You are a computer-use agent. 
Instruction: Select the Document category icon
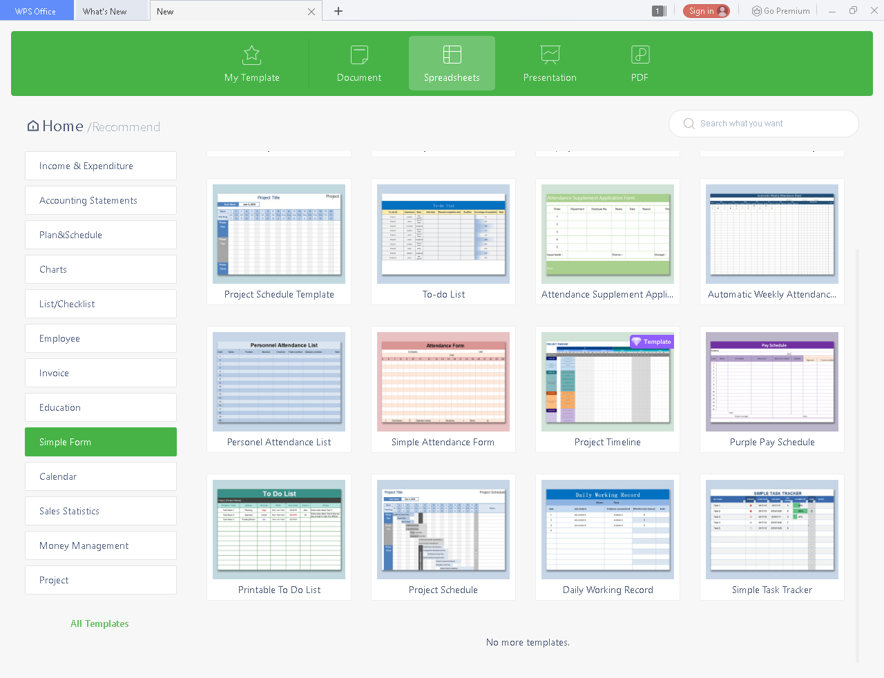(359, 55)
